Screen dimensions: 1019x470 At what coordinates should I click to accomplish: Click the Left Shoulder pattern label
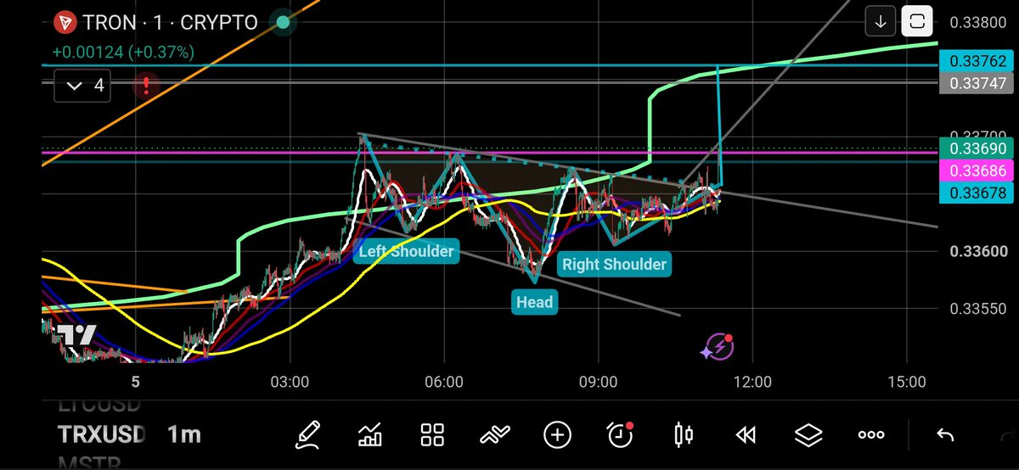tap(406, 251)
